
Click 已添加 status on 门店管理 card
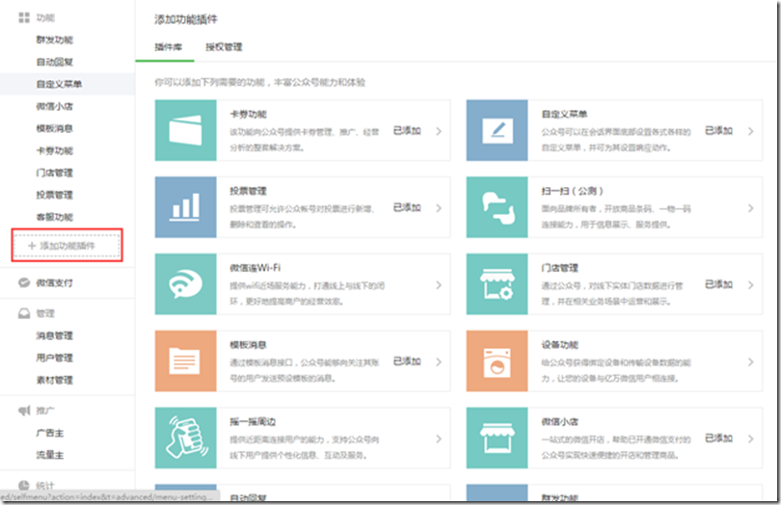click(x=718, y=284)
